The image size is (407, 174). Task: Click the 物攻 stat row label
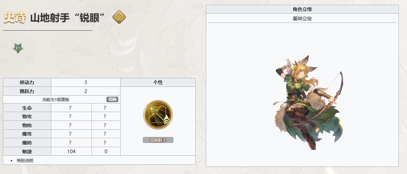pos(27,116)
